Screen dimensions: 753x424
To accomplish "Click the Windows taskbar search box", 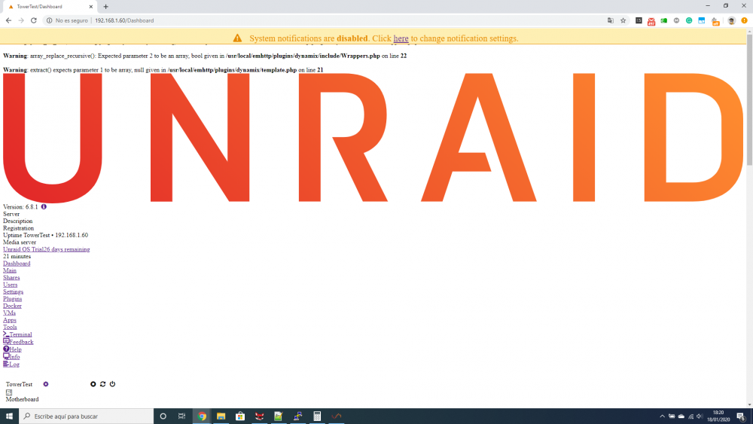I will pos(87,416).
